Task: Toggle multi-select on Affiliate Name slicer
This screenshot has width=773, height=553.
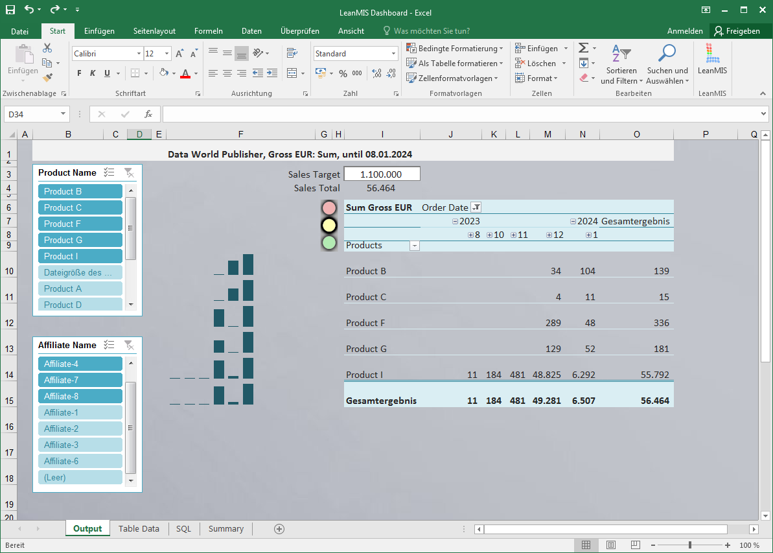Action: point(110,345)
